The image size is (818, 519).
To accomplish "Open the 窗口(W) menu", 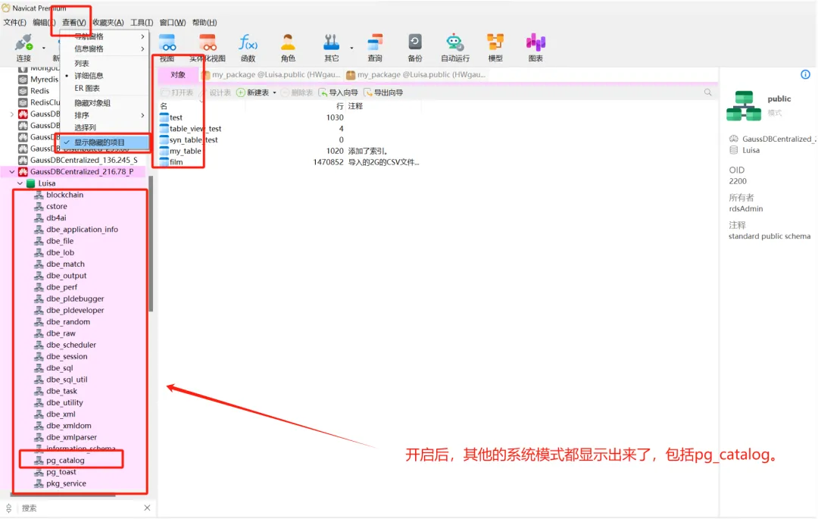I will click(173, 23).
